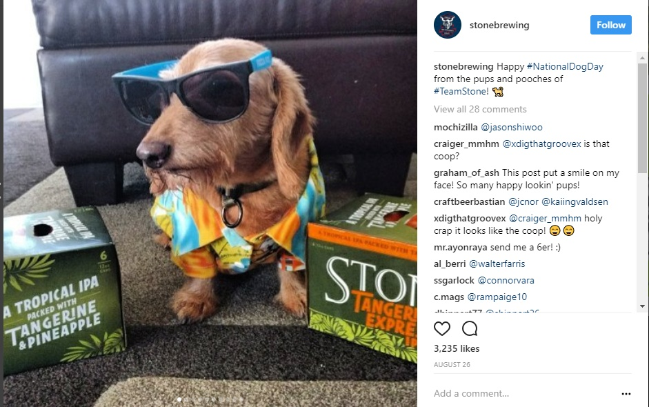Click the dog photo in the post

(x=210, y=203)
